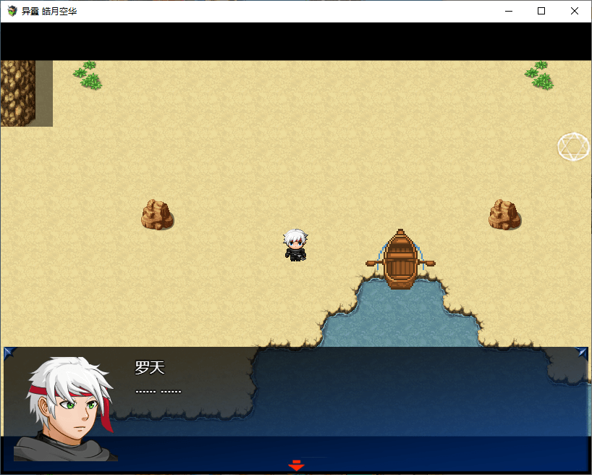Click the dialogue box top-left corner ornament
The width and height of the screenshot is (592, 475).
click(x=9, y=353)
